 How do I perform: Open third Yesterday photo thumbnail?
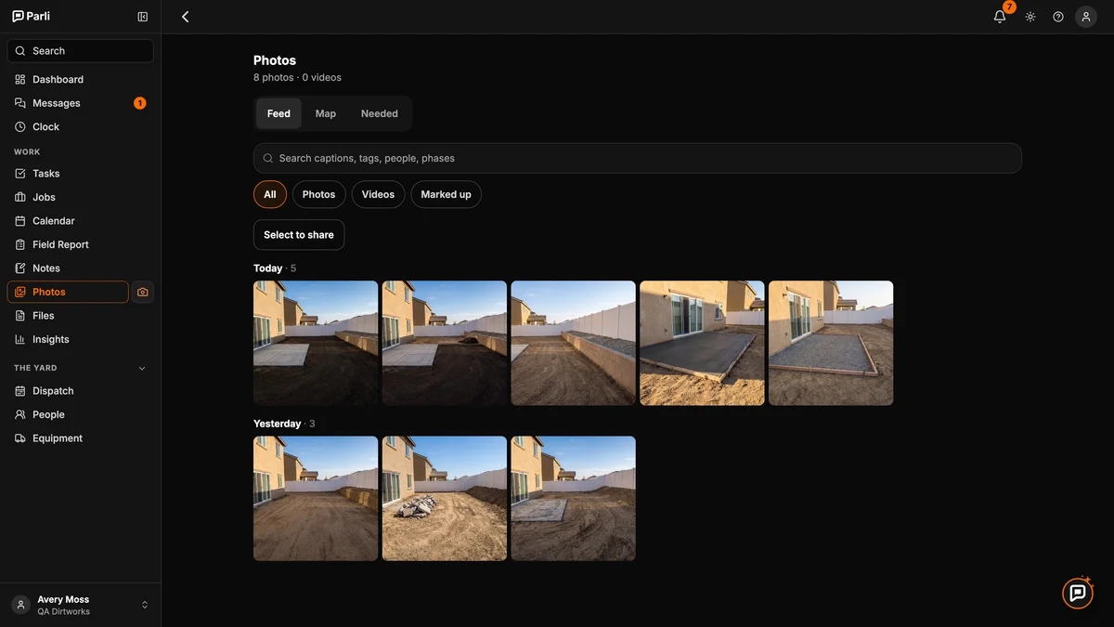pos(574,499)
